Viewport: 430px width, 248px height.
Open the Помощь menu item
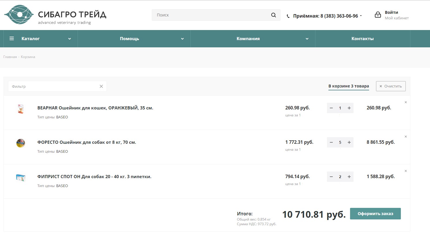tap(130, 38)
